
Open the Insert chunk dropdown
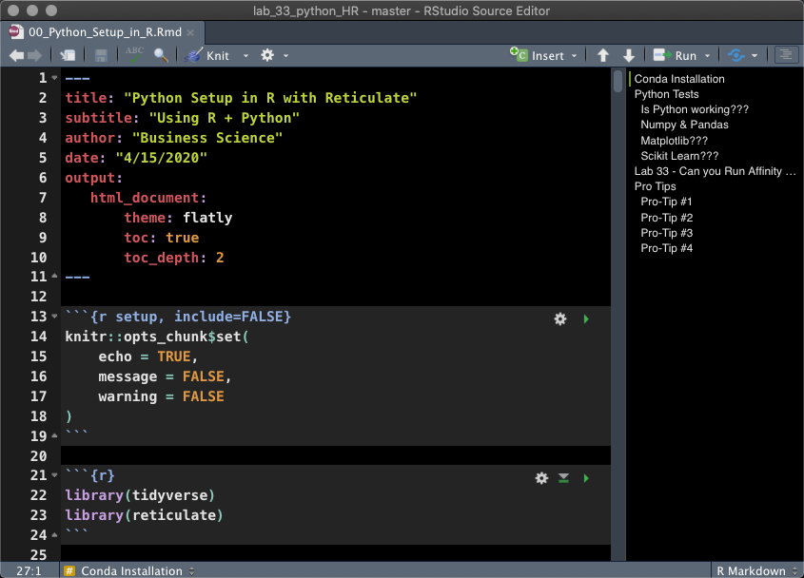[x=575, y=55]
